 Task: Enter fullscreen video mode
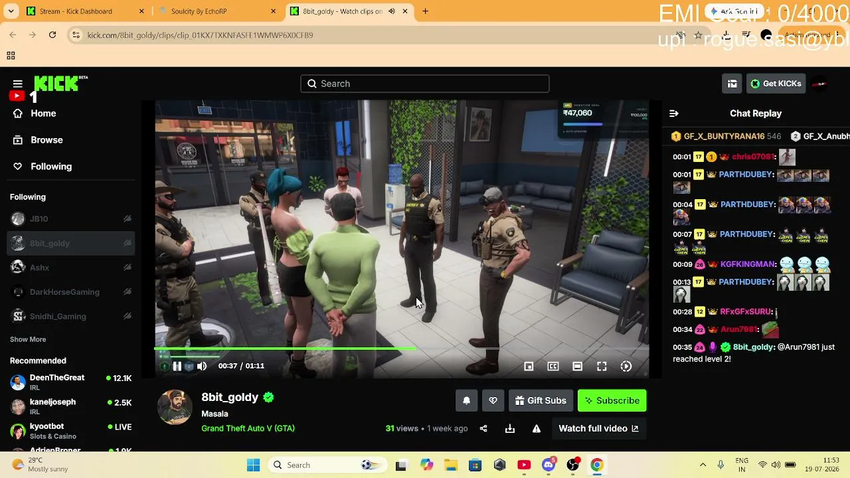coord(602,366)
